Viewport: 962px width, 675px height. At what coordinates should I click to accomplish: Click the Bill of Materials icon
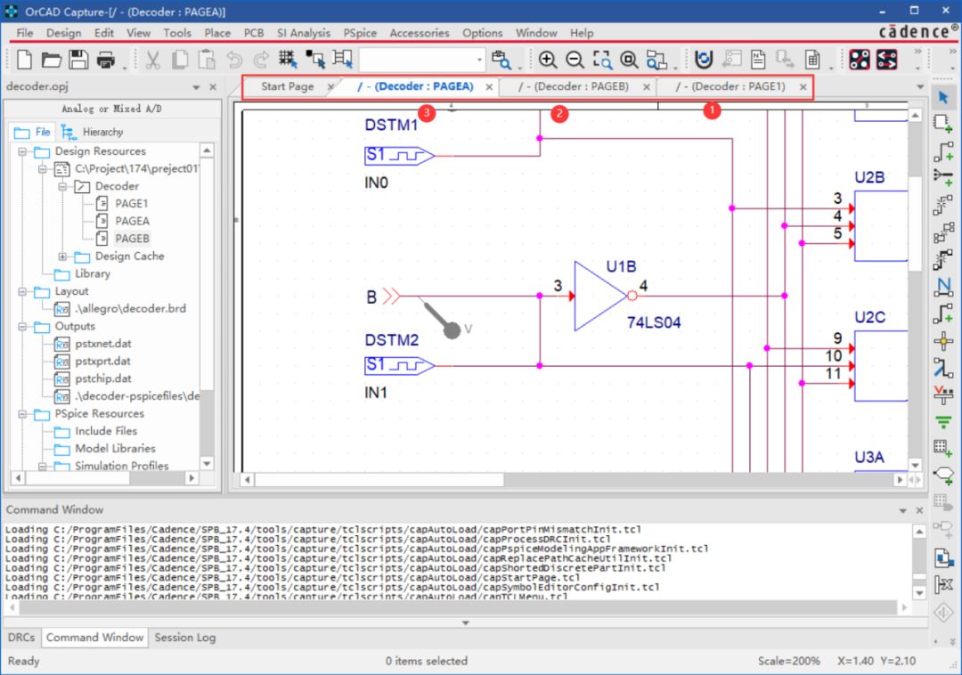pyautogui.click(x=812, y=60)
